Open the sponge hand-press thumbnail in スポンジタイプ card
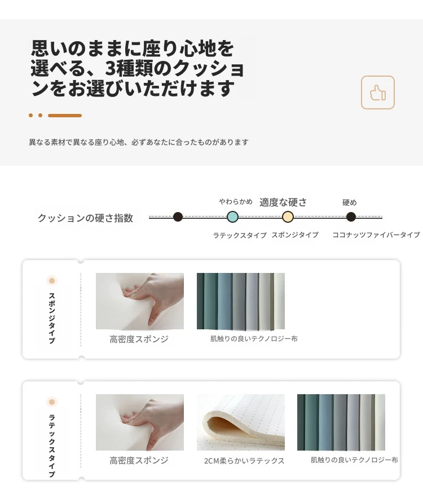The width and height of the screenshot is (423, 494). (x=140, y=301)
